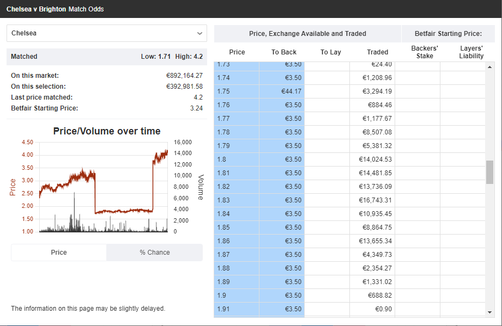Click traded amount €10,935.45
The height and width of the screenshot is (326, 502).
pos(375,213)
